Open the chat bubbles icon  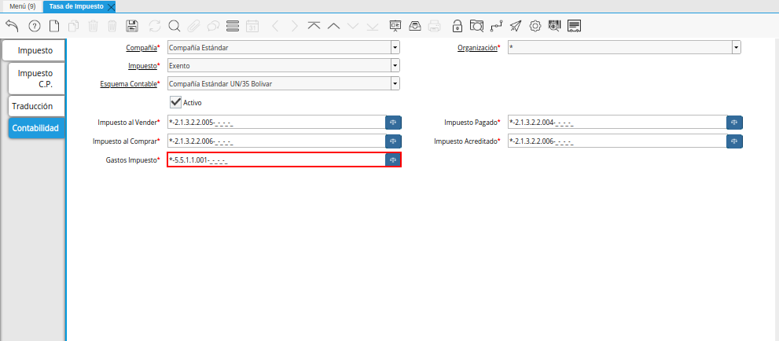tap(213, 26)
